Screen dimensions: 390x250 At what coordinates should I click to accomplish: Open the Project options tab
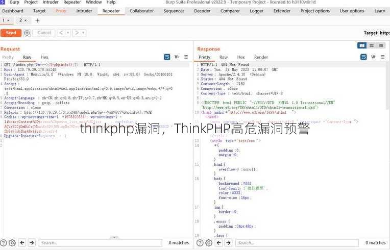pyautogui.click(x=315, y=11)
